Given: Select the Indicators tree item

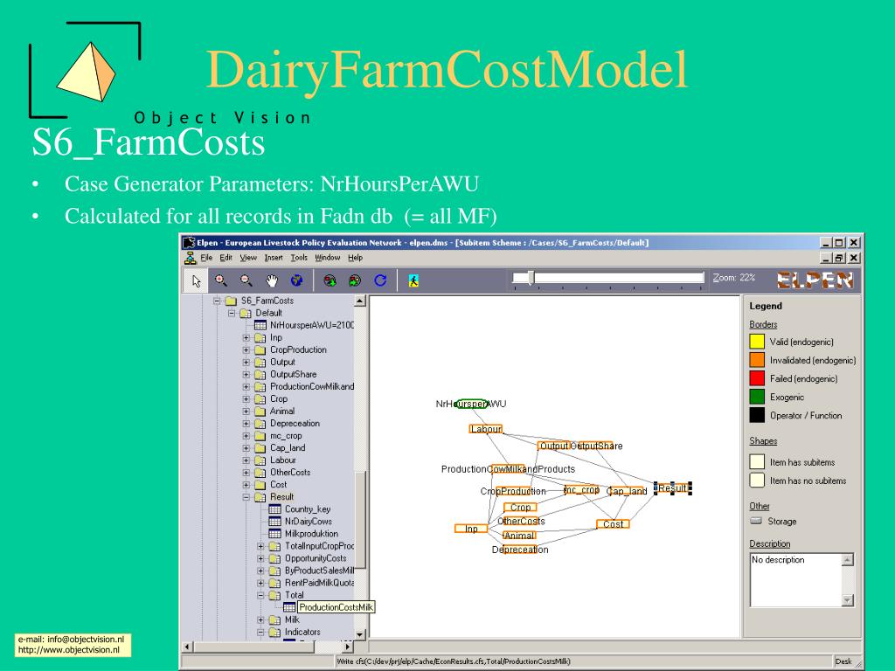Looking at the screenshot, I should (302, 632).
